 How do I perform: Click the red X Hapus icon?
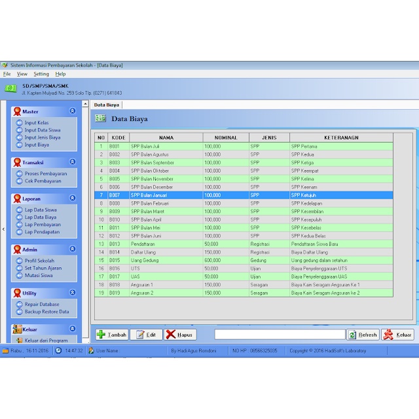point(172,335)
